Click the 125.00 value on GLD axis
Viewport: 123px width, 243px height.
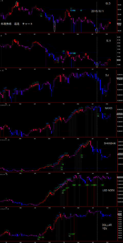click(119, 10)
